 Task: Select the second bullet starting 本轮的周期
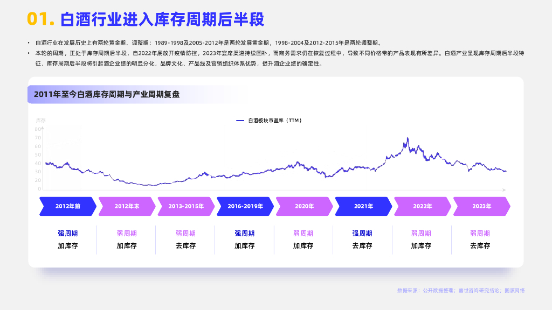(280, 58)
